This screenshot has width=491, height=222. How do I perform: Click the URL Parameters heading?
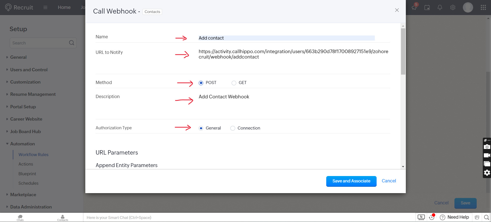tap(117, 153)
